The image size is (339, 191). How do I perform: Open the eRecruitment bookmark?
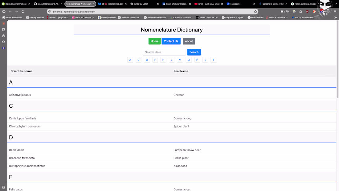pos(255,18)
